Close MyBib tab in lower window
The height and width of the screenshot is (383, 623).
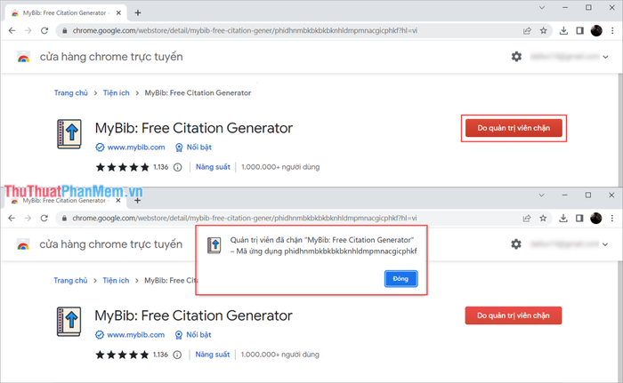pyautogui.click(x=118, y=201)
